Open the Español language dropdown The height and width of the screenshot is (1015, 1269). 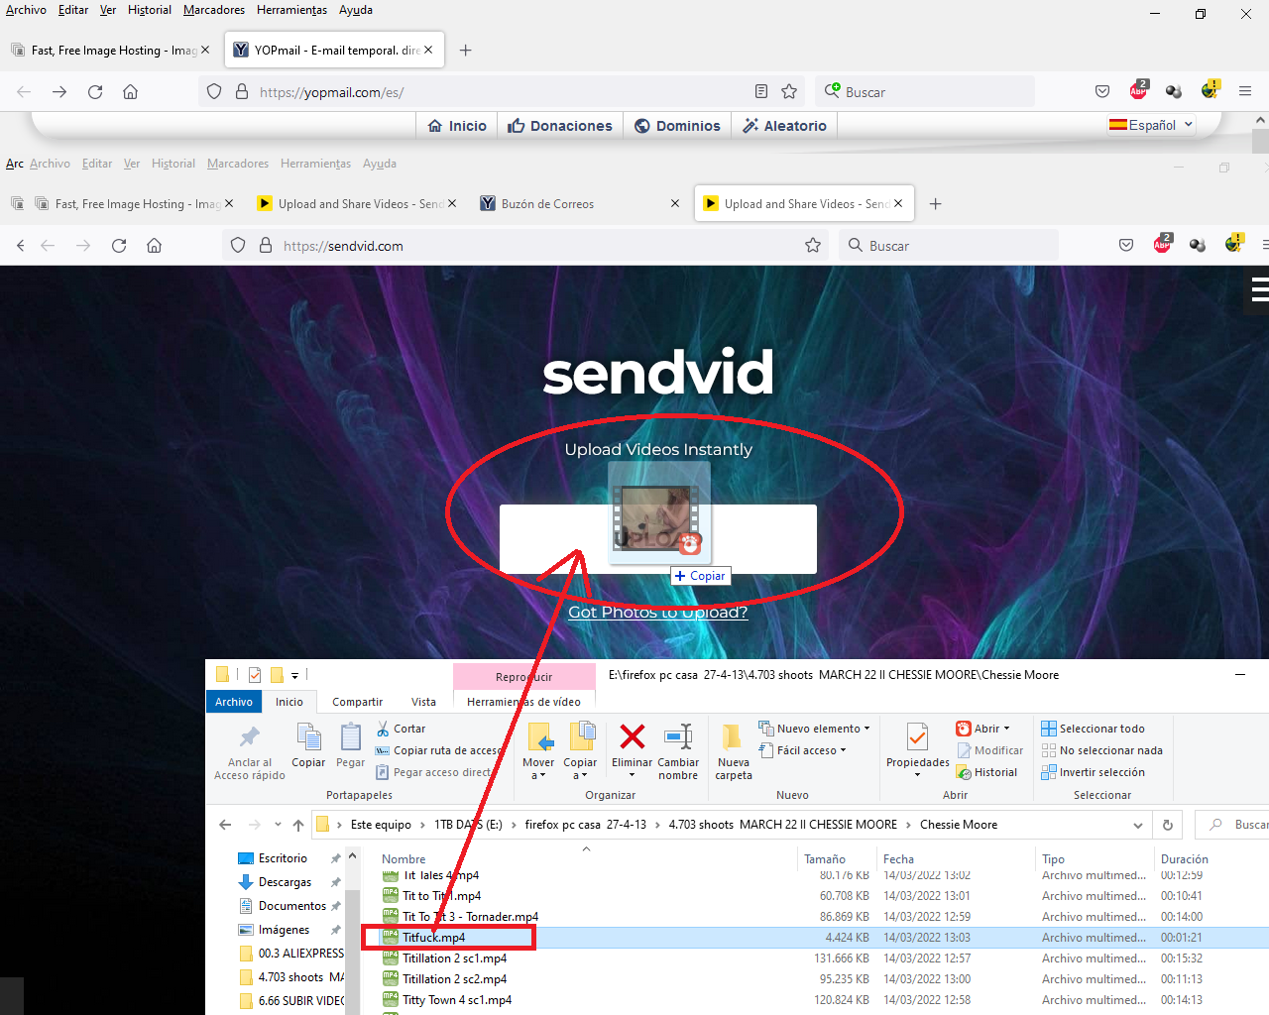(x=1151, y=125)
